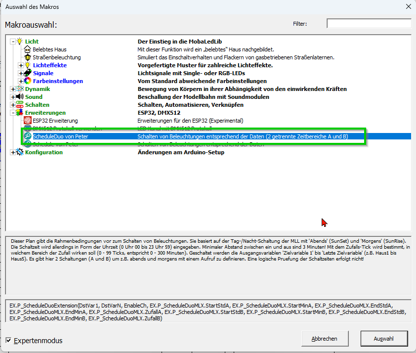
Task: Collapse the Licht tree node
Action: [13, 42]
